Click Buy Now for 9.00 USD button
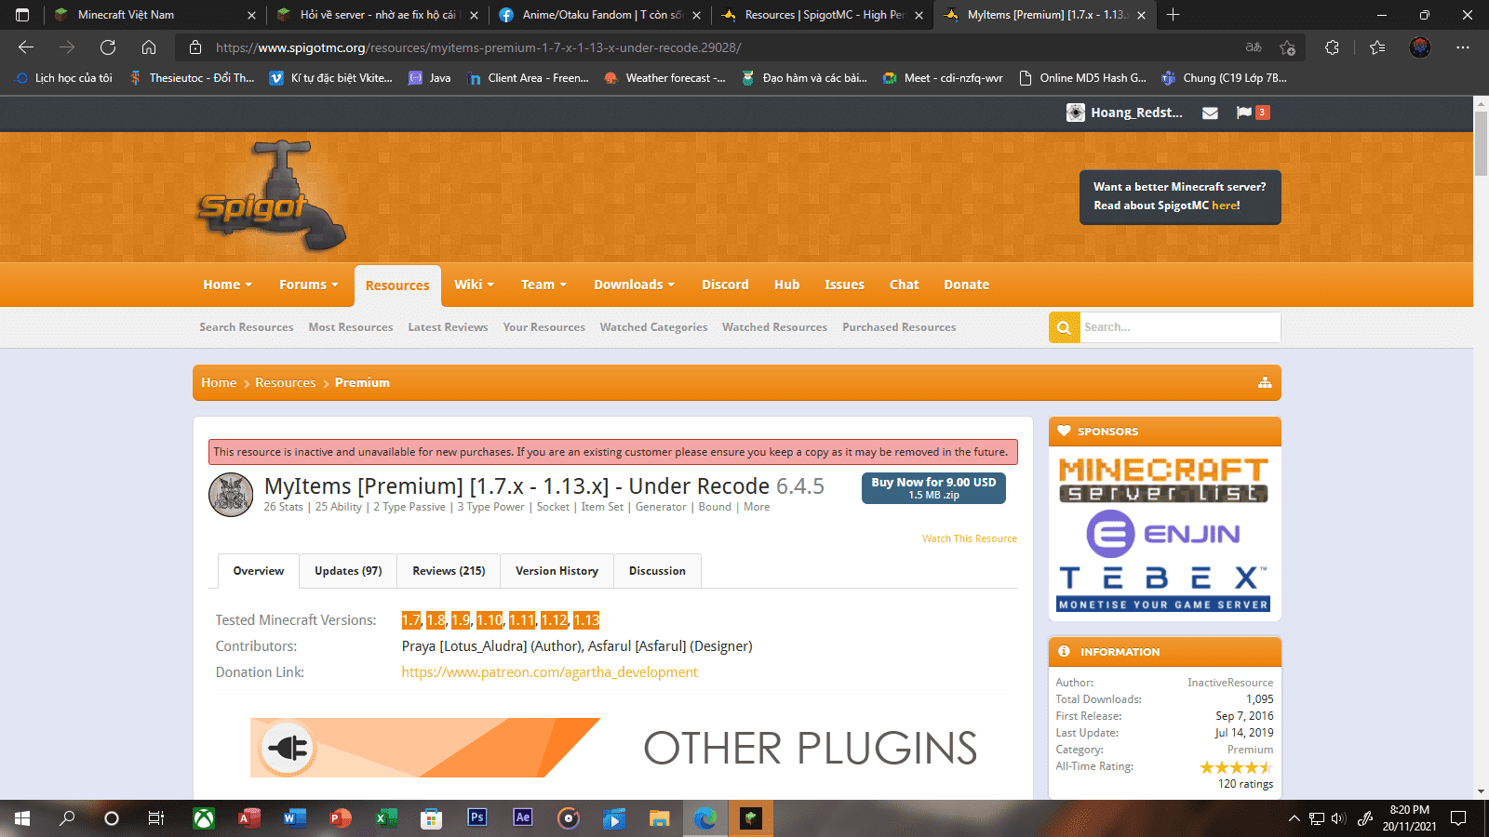 tap(933, 488)
